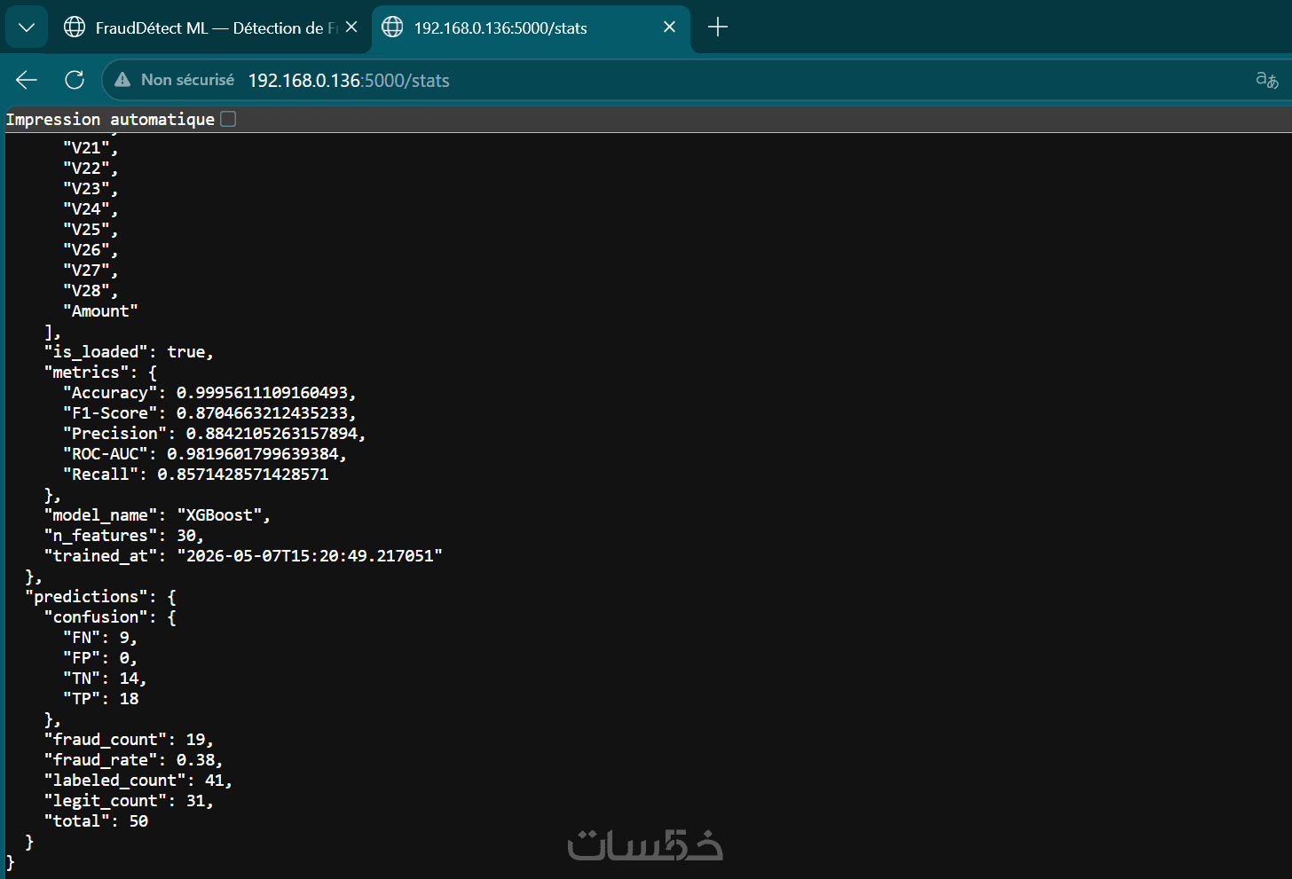Click the "fraud_rate": 0.38 line
1292x879 pixels.
click(134, 760)
